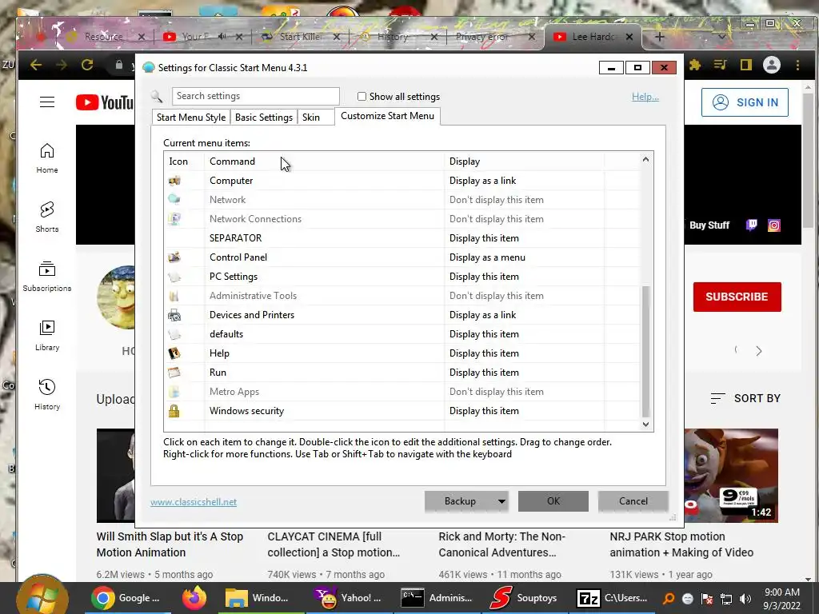The image size is (819, 614).
Task: Click the Network Connections row icon
Action: point(174,219)
